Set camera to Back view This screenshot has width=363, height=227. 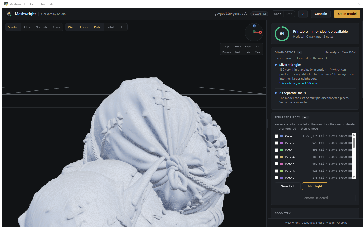tap(238, 52)
